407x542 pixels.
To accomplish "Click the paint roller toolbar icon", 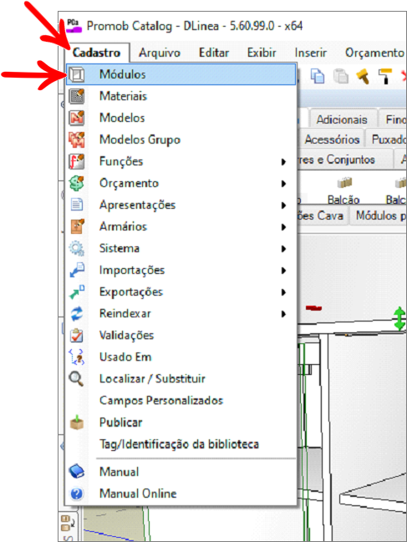I will point(385,76).
